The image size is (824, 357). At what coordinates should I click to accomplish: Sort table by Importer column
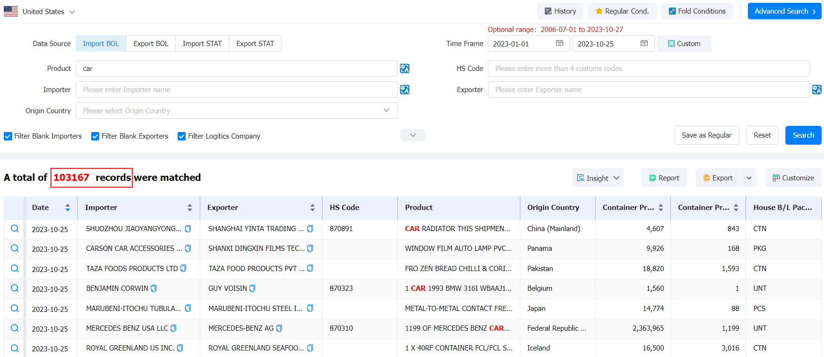(190, 208)
